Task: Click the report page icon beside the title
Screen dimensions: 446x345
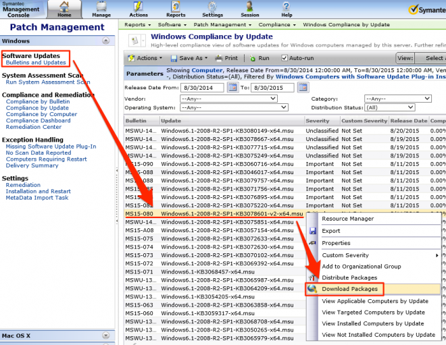Action: (x=134, y=41)
